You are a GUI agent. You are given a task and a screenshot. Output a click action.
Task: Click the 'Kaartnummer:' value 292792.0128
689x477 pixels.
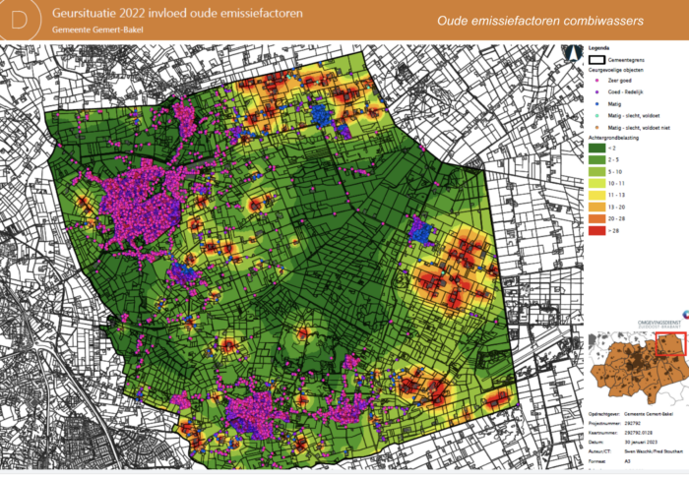pyautogui.click(x=637, y=433)
